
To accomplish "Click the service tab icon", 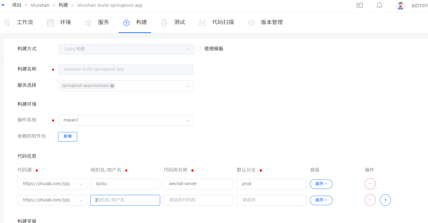I will tap(88, 23).
